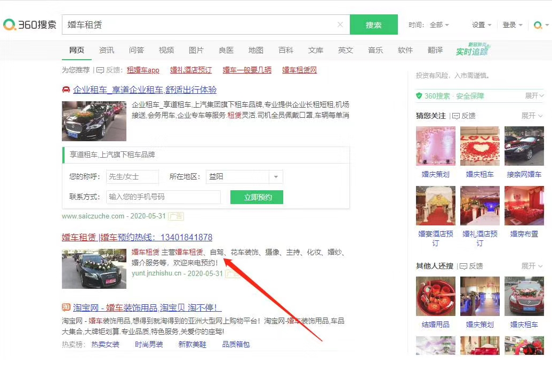Click the 实时追踪 banner icon

click(473, 50)
